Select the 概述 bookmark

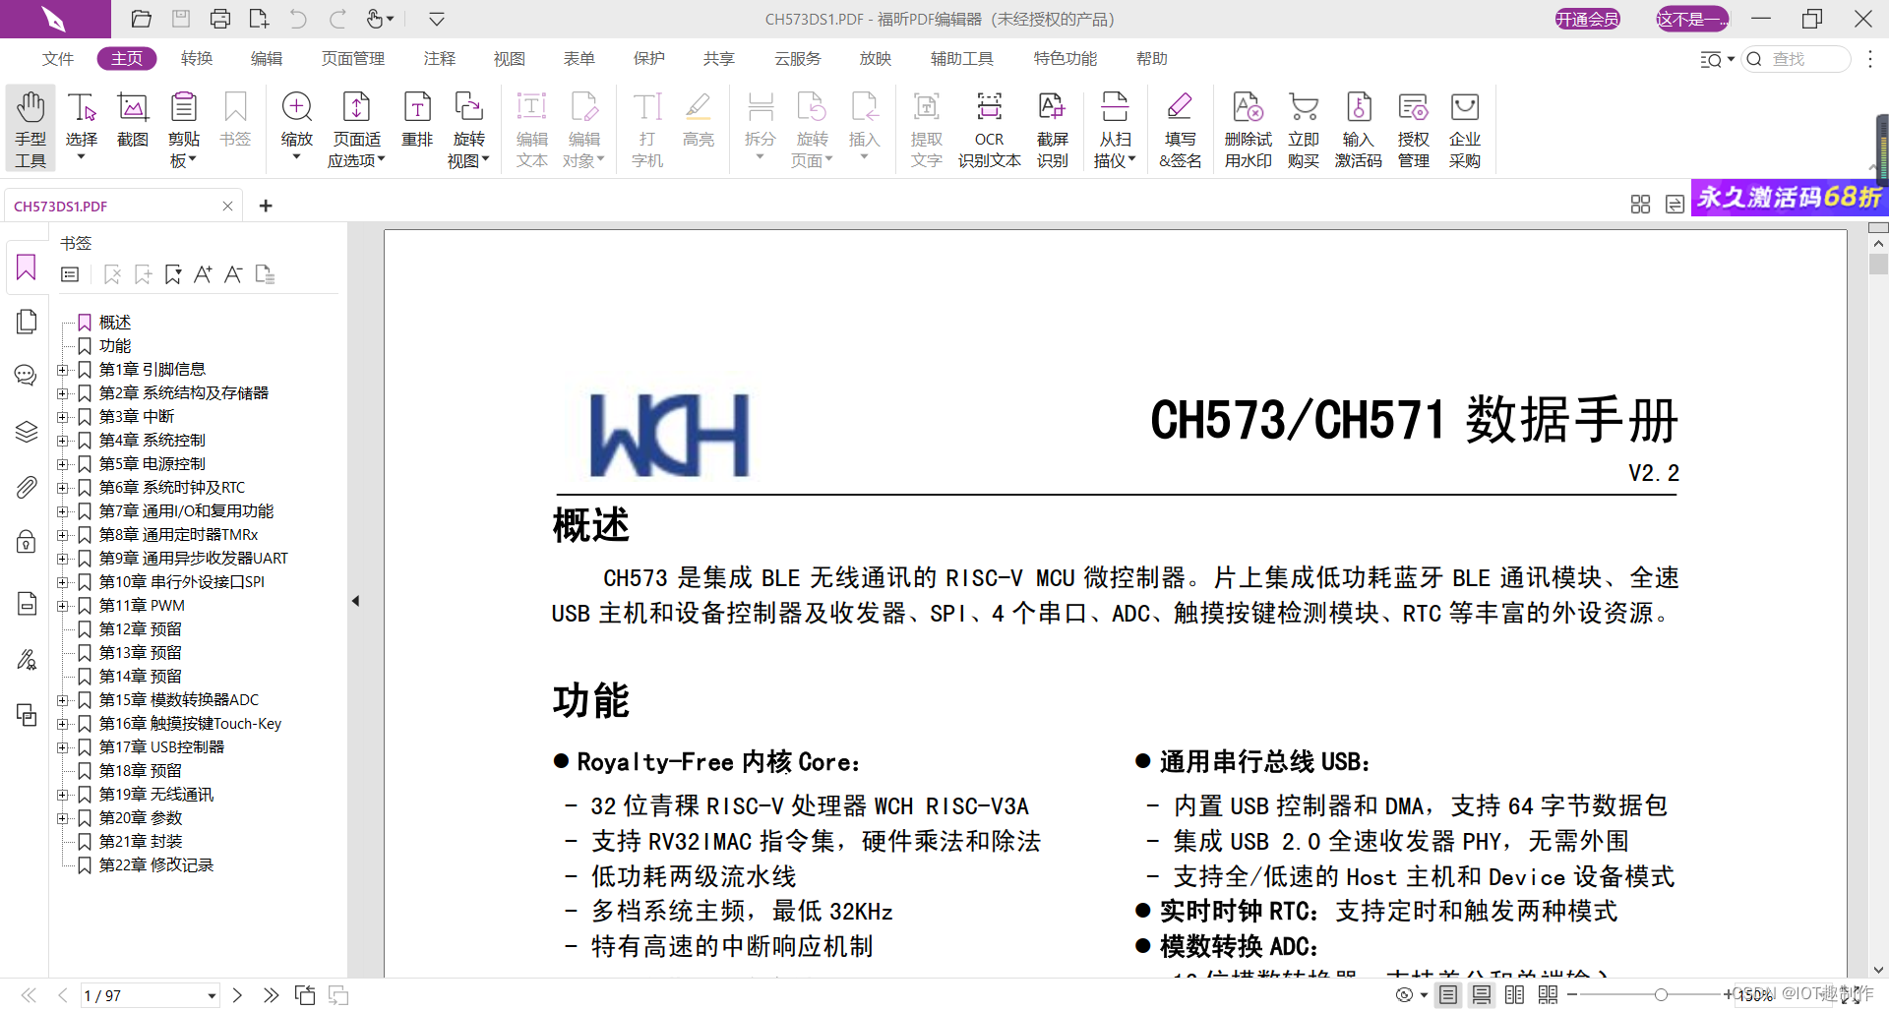(x=115, y=323)
